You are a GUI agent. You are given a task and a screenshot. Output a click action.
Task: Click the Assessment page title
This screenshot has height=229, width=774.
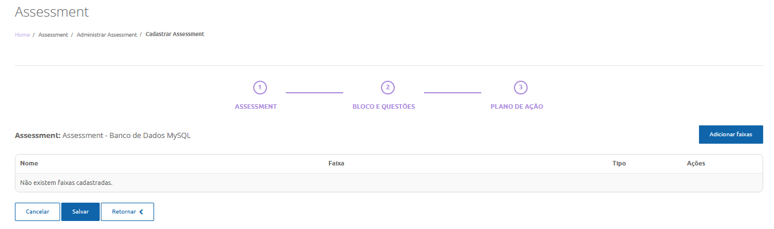click(x=52, y=11)
